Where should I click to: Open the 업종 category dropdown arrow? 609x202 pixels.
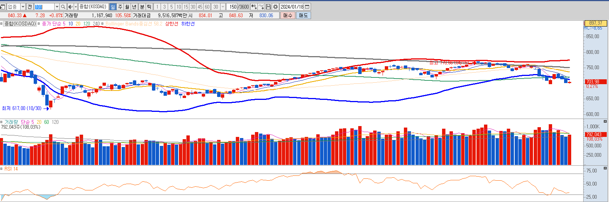[x=23, y=7]
